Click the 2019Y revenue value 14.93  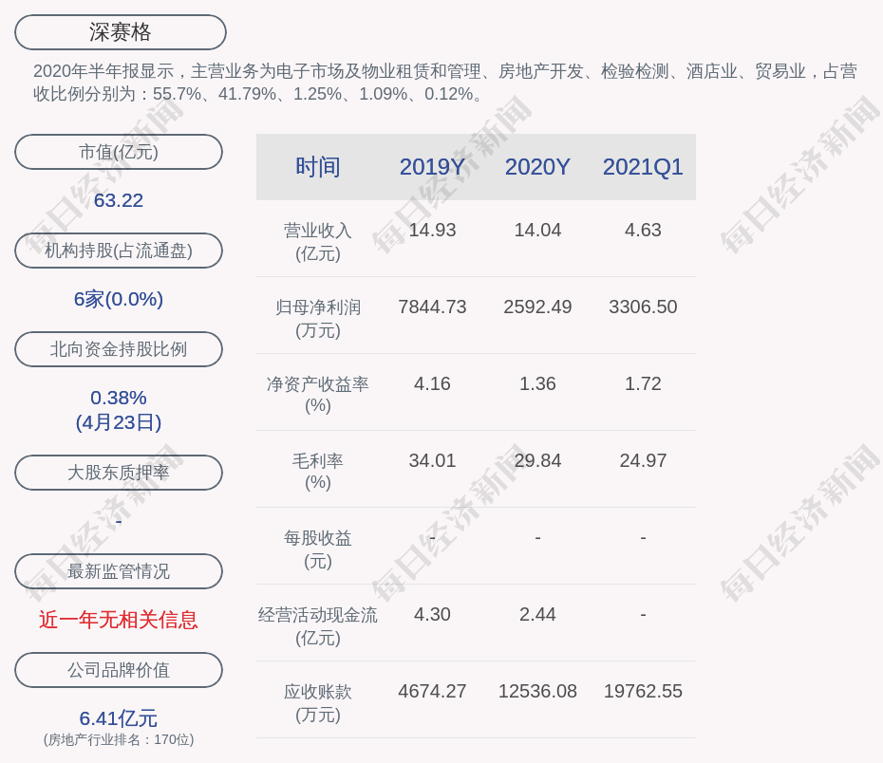tap(432, 231)
